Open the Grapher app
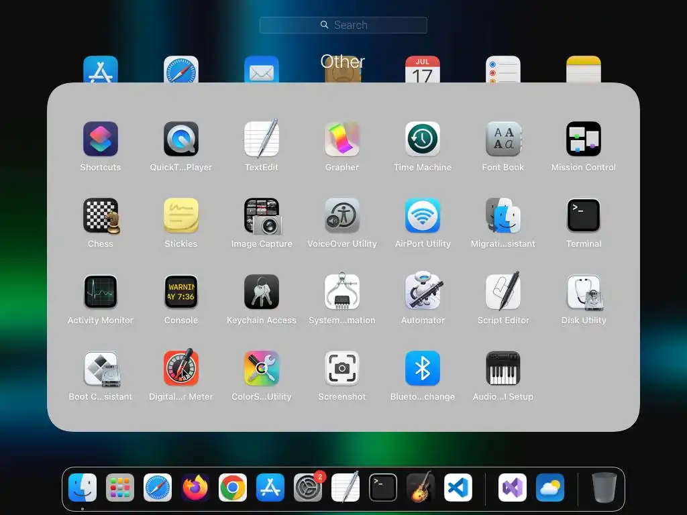Image resolution: width=687 pixels, height=515 pixels. coord(342,139)
